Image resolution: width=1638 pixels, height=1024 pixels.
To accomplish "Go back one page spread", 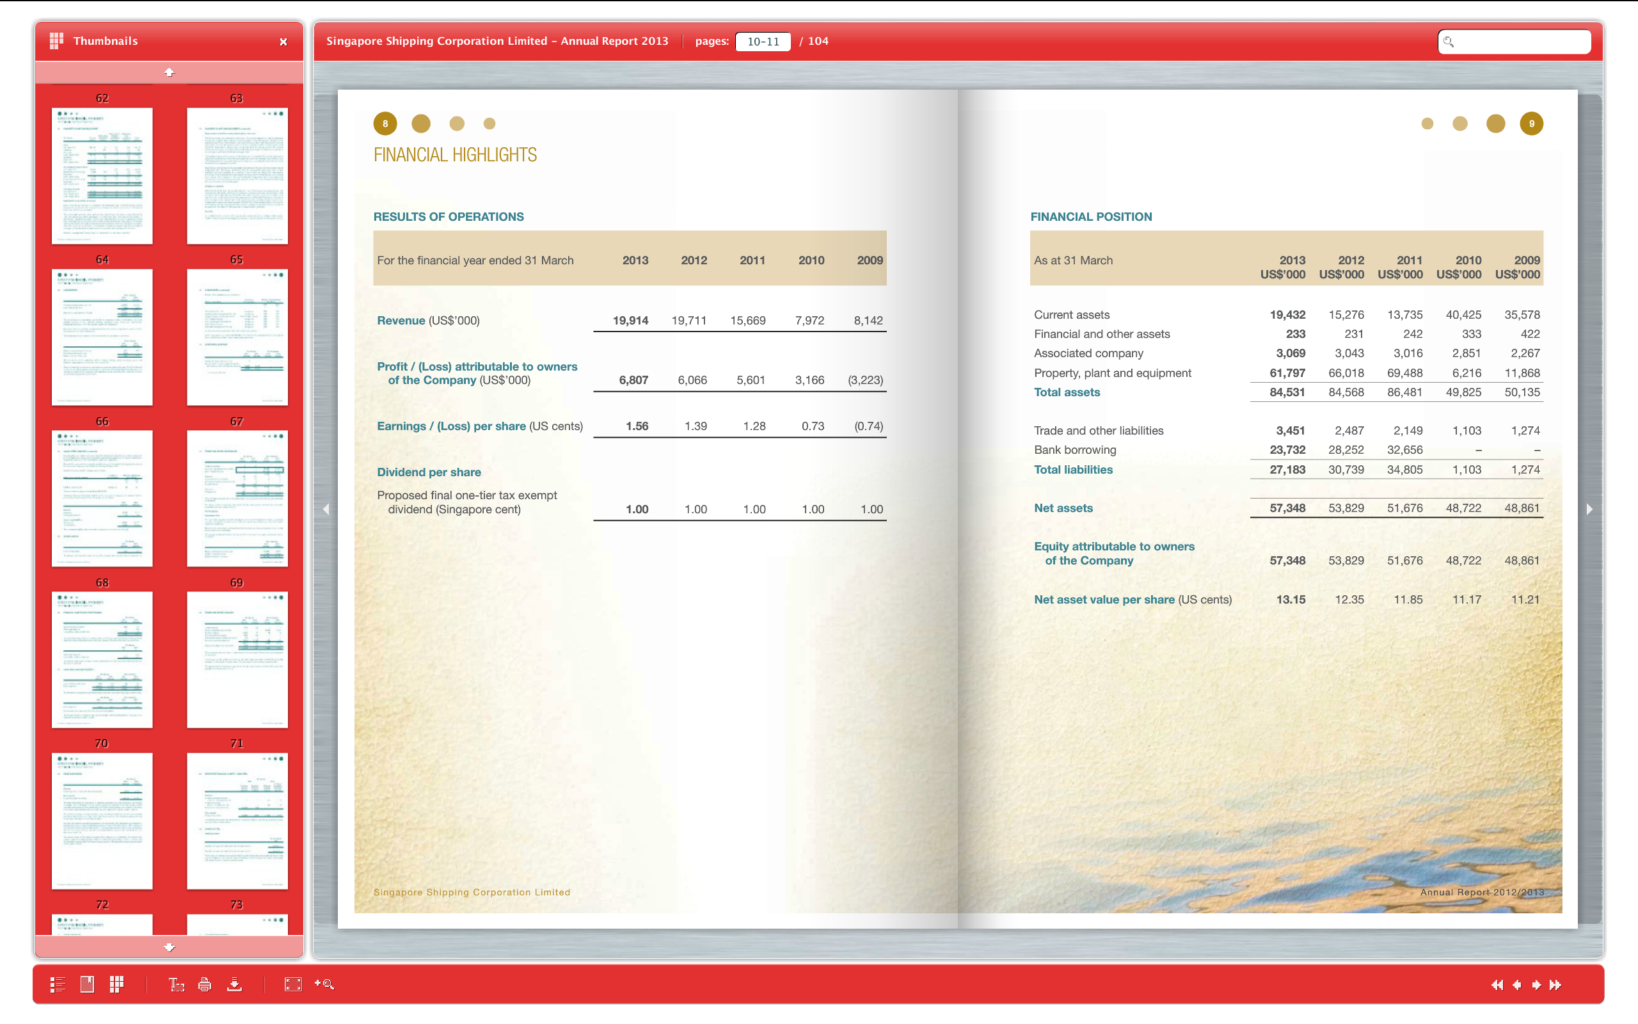I will coord(1518,986).
